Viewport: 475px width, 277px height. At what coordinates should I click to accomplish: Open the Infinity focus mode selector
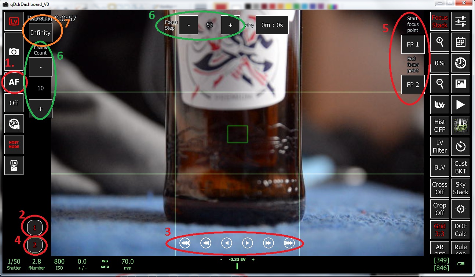40,33
